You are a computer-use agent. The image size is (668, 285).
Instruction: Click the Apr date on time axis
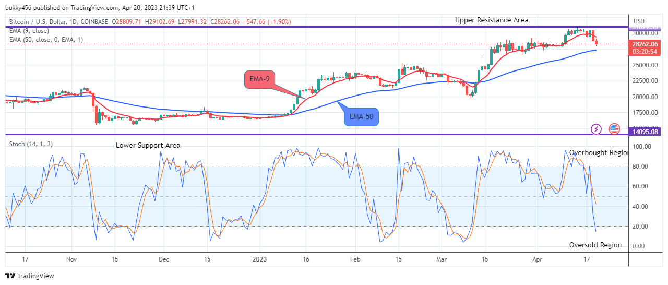click(538, 259)
